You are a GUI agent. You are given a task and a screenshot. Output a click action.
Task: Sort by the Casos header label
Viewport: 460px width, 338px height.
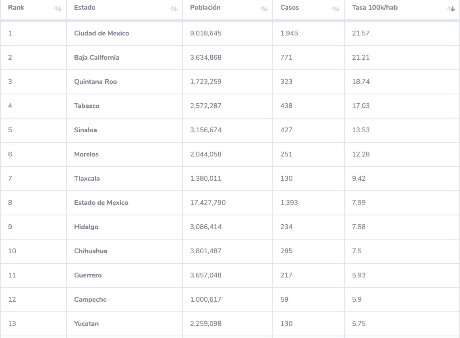pos(290,8)
